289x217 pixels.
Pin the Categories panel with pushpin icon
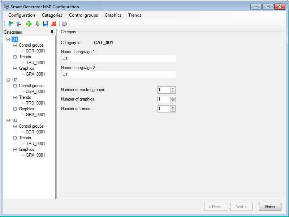(x=52, y=32)
